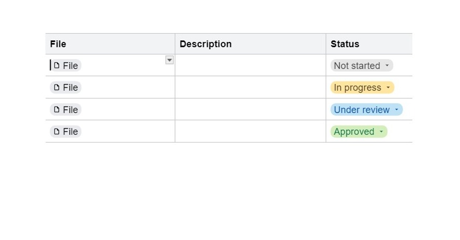Image resolution: width=460 pixels, height=240 pixels.
Task: Select the File chip text in the fourth row
Action: coord(71,132)
